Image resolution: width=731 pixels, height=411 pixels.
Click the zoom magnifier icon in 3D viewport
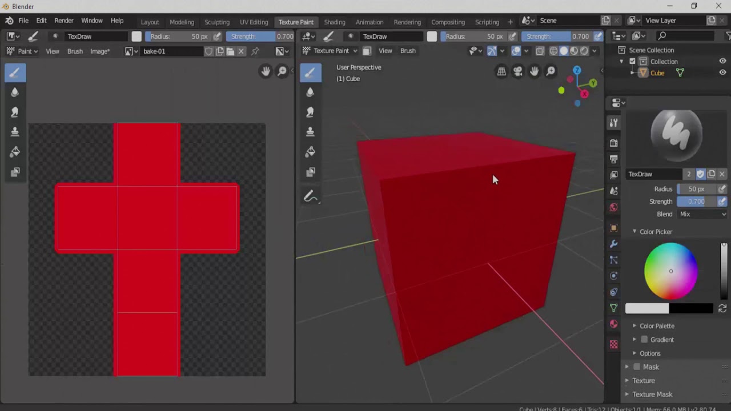tap(551, 71)
